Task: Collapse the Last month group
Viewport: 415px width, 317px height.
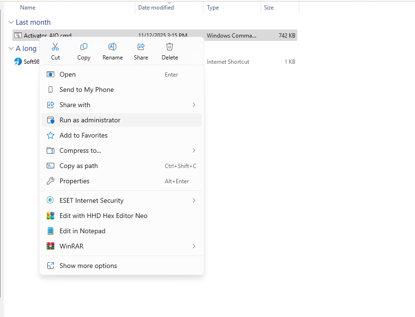Action: click(11, 22)
